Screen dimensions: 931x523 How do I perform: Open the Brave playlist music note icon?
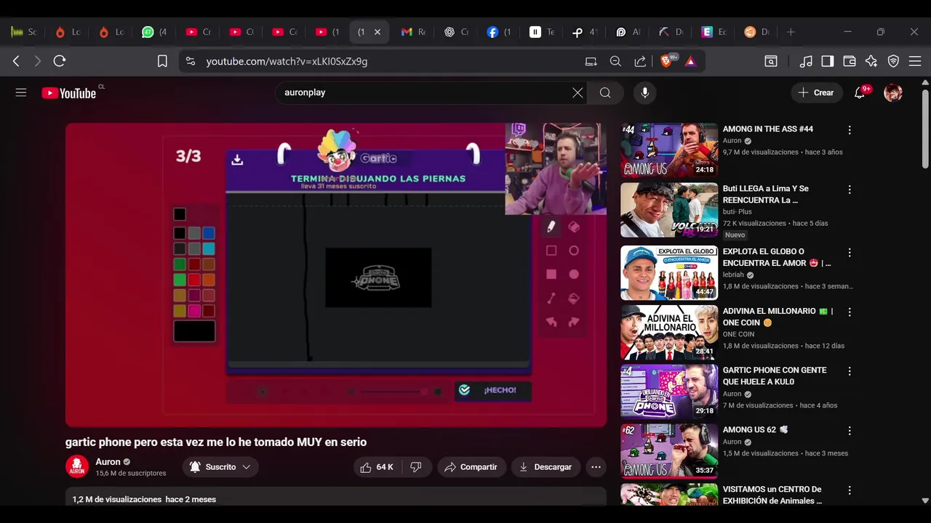[806, 61]
